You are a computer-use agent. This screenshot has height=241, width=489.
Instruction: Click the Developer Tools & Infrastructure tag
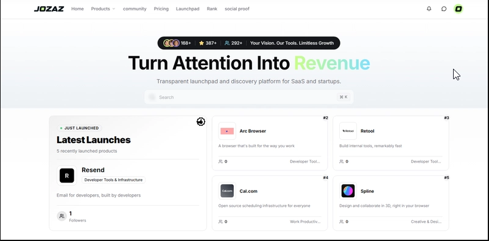(113, 180)
